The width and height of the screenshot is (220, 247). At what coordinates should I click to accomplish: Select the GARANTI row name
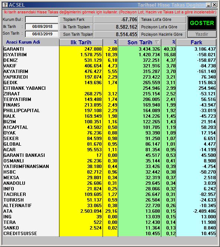14,49
